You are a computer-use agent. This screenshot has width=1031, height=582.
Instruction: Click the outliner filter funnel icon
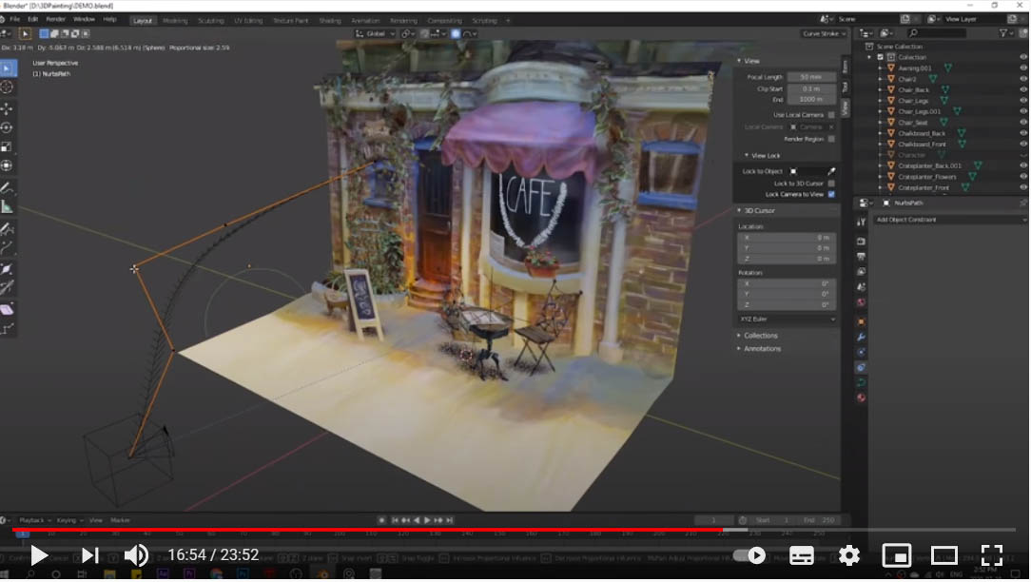tap(1002, 33)
